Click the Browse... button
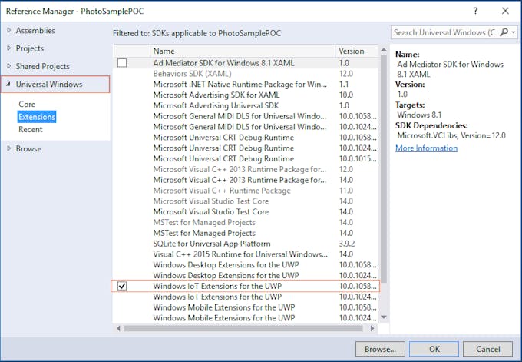The width and height of the screenshot is (522, 362). [380, 349]
